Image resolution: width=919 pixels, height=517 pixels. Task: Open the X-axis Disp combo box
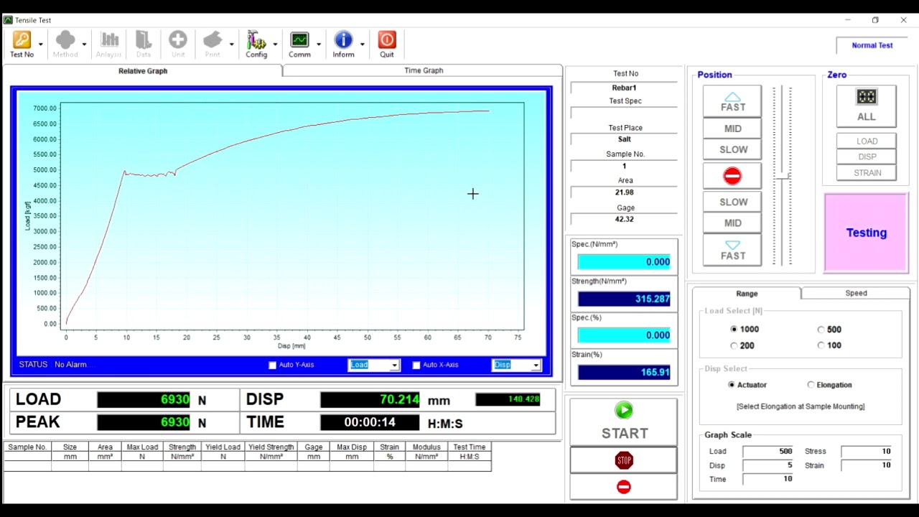tap(516, 365)
